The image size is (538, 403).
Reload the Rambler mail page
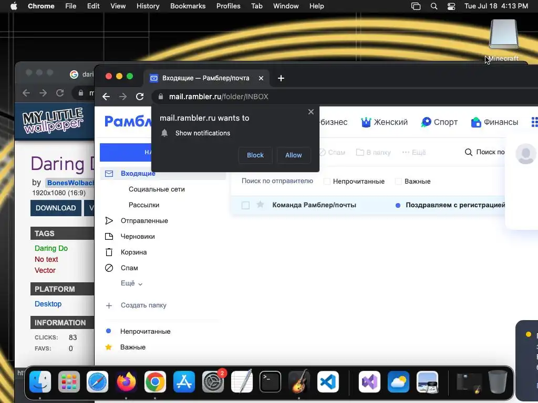click(140, 97)
